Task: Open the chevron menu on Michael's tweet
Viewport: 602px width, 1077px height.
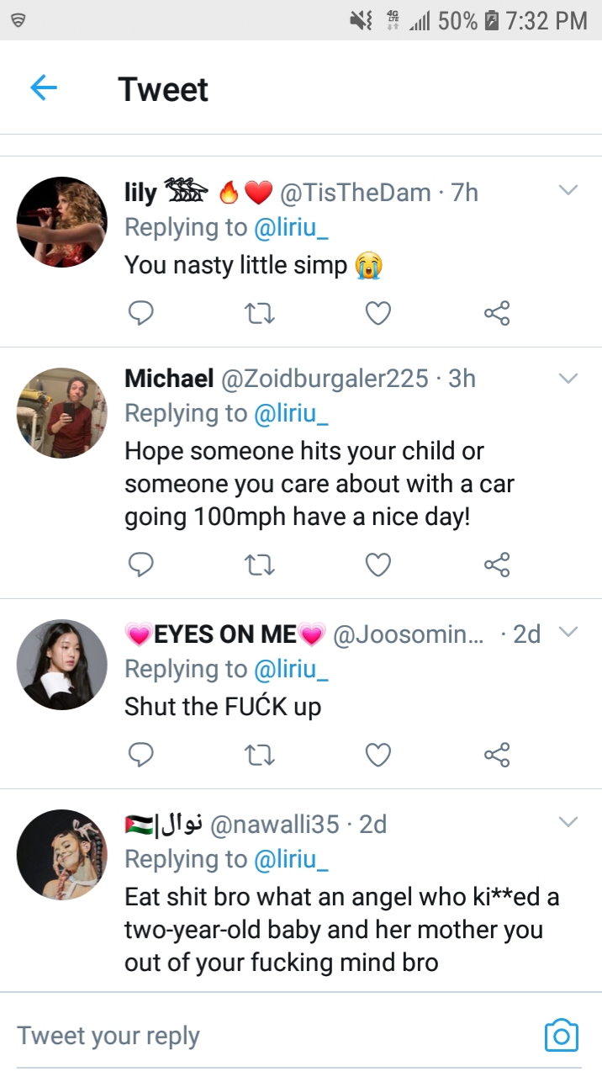Action: [569, 378]
